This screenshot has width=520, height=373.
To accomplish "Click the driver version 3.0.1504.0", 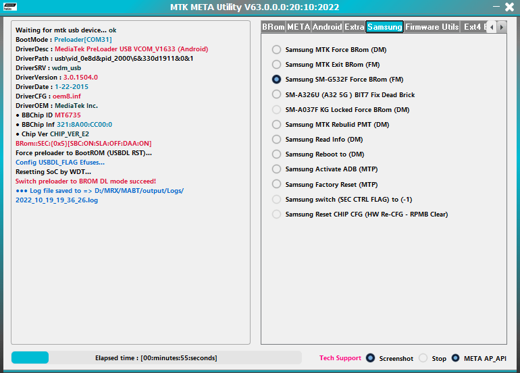I will point(80,77).
